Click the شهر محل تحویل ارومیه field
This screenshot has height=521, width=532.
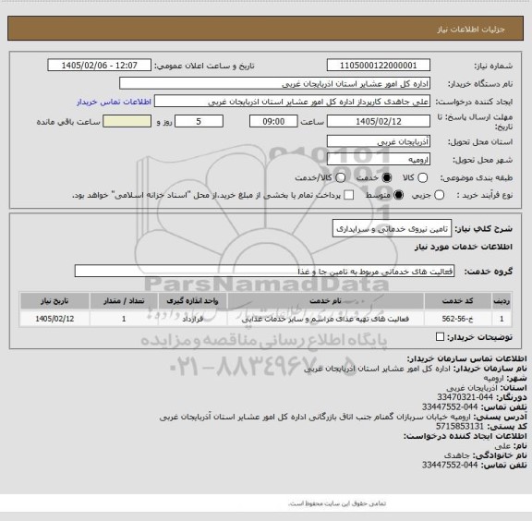[379, 160]
